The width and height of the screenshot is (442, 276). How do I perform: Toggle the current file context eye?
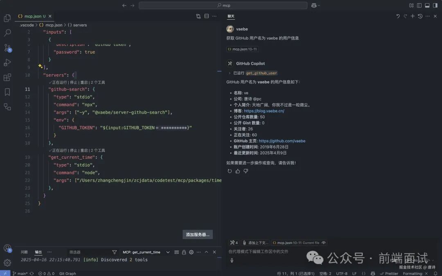(324, 243)
